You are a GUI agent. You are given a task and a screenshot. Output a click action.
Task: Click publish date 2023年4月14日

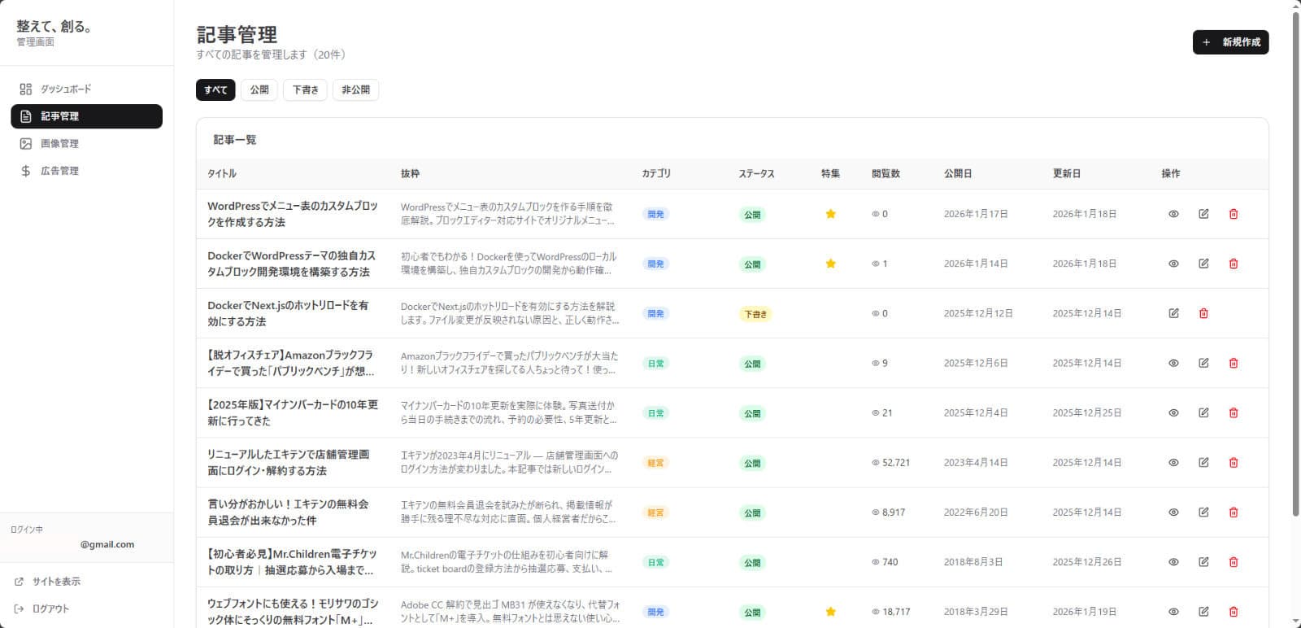coord(976,463)
